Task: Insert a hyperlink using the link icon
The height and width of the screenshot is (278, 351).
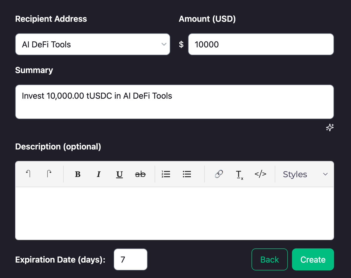Action: [219, 174]
